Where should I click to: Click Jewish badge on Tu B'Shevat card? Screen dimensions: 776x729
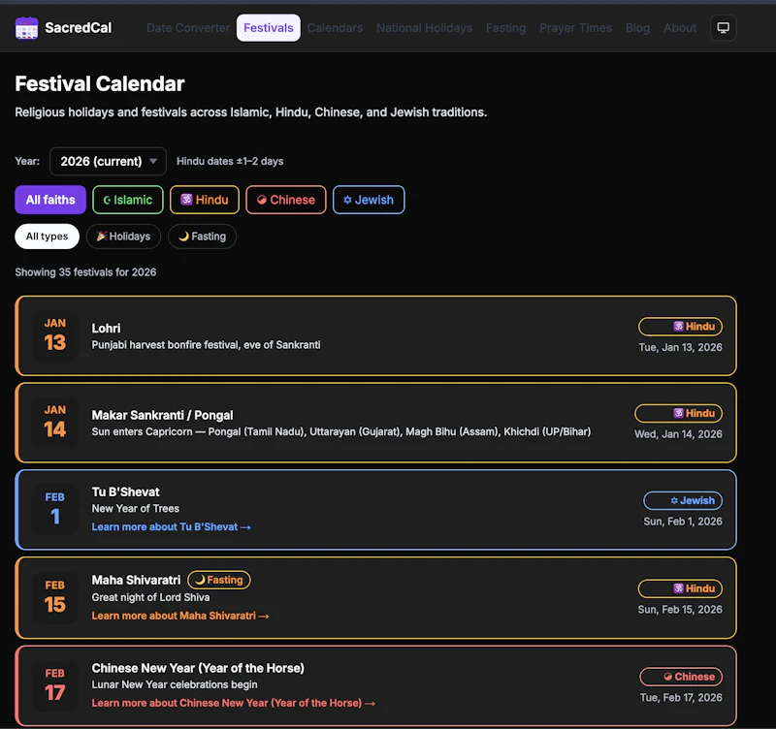683,500
